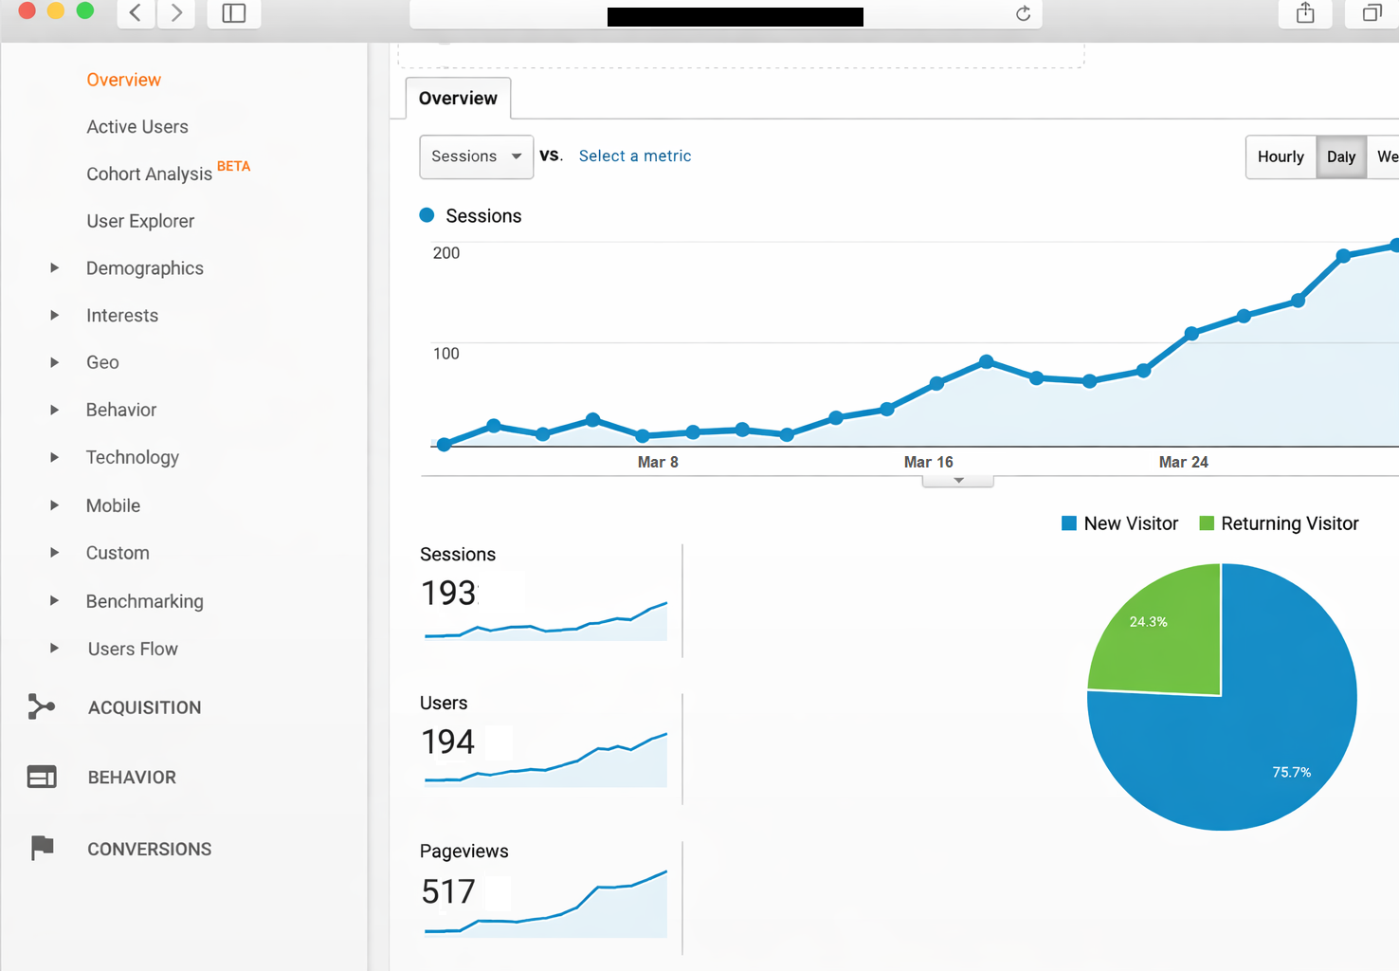
Task: Click the Acquisition section icon
Action: (x=41, y=706)
